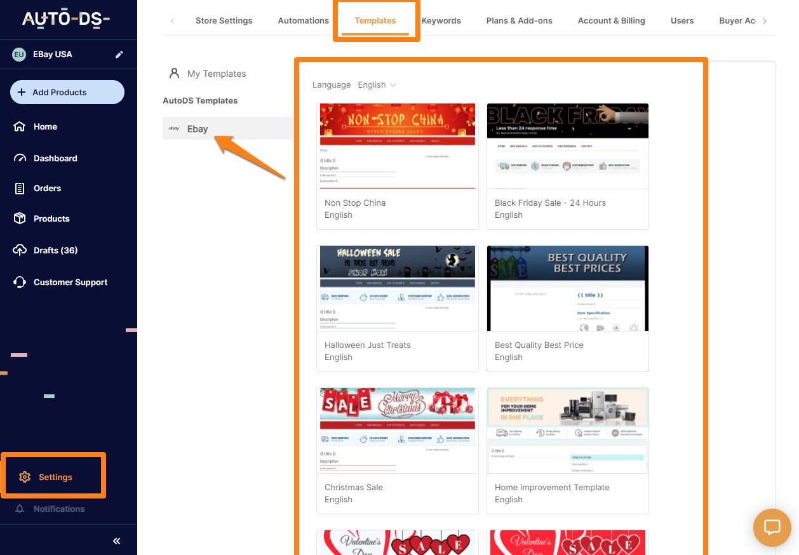Open Drafts cloud upload icon
799x555 pixels.
click(x=20, y=250)
